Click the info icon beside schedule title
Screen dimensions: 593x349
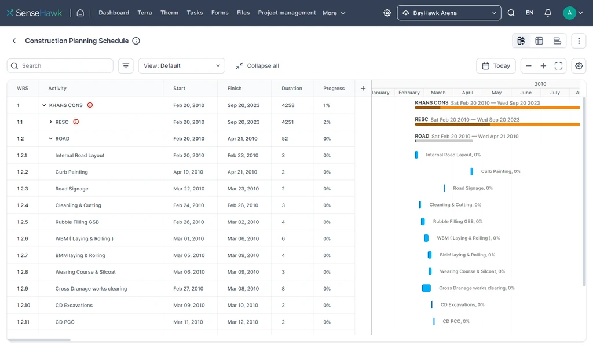point(136,41)
